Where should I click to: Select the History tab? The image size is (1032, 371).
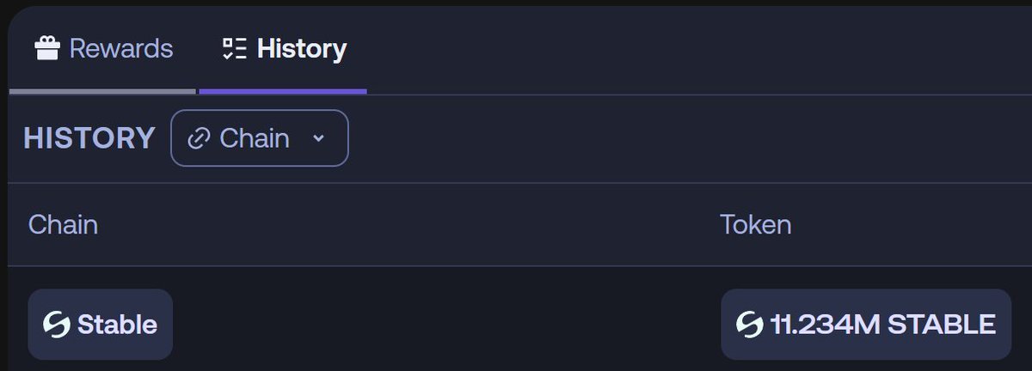point(284,48)
